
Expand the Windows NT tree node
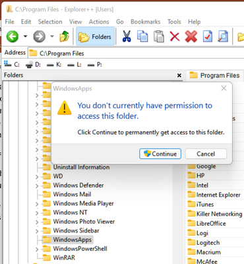tap(37, 213)
